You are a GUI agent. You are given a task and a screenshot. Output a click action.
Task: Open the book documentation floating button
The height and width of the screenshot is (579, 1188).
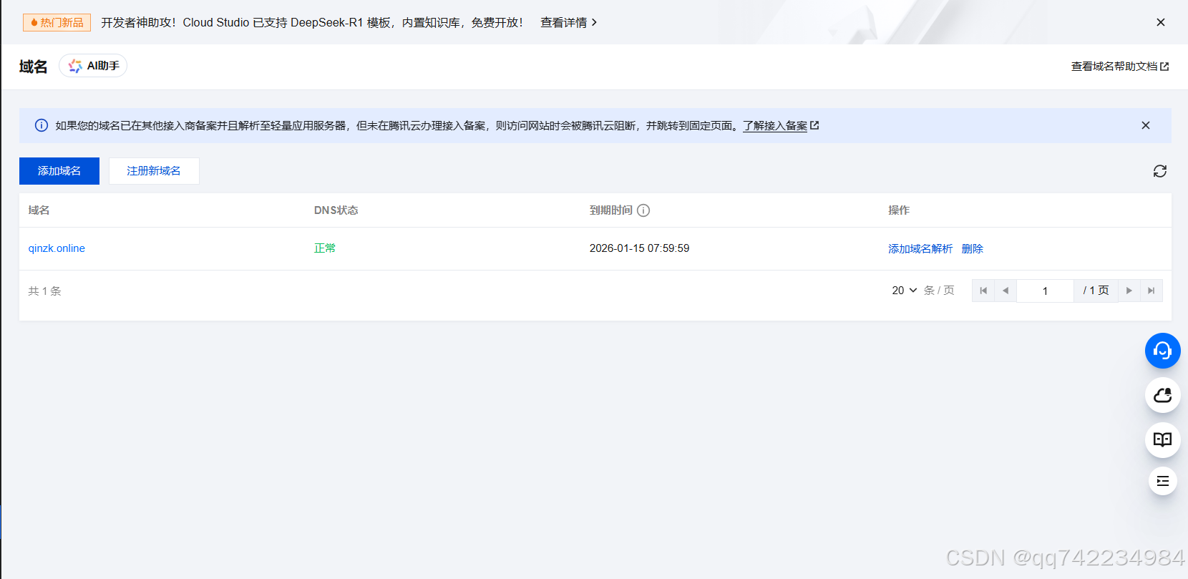tap(1162, 439)
